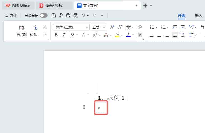Expand the font color dropdown arrow

[x=133, y=35]
